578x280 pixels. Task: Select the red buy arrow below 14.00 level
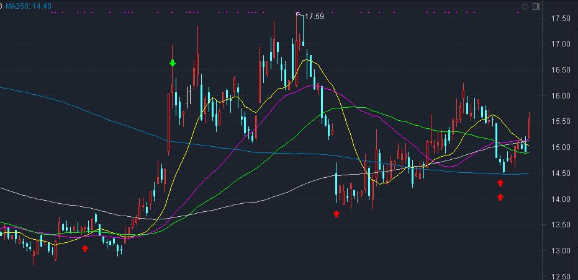[x=336, y=214]
